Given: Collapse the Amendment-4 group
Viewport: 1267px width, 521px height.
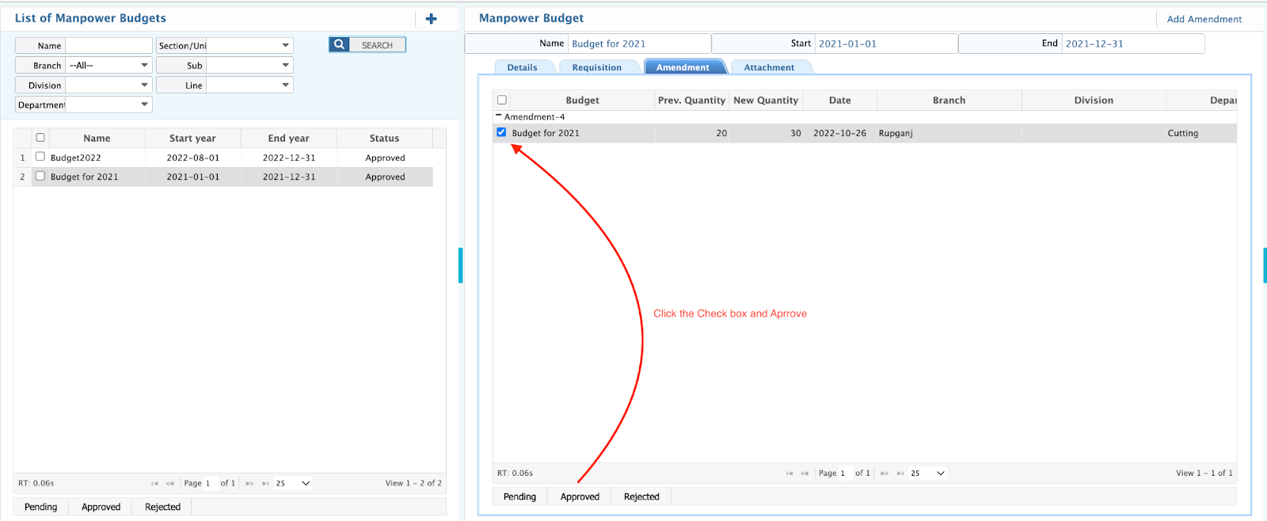Looking at the screenshot, I should click(499, 116).
